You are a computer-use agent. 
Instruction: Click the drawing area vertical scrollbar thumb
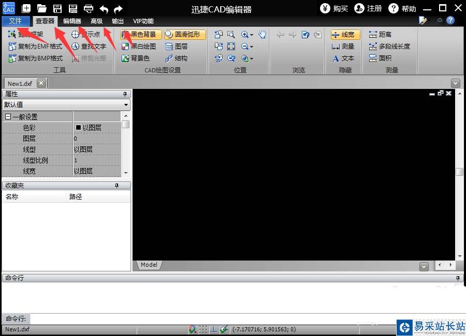coord(459,172)
